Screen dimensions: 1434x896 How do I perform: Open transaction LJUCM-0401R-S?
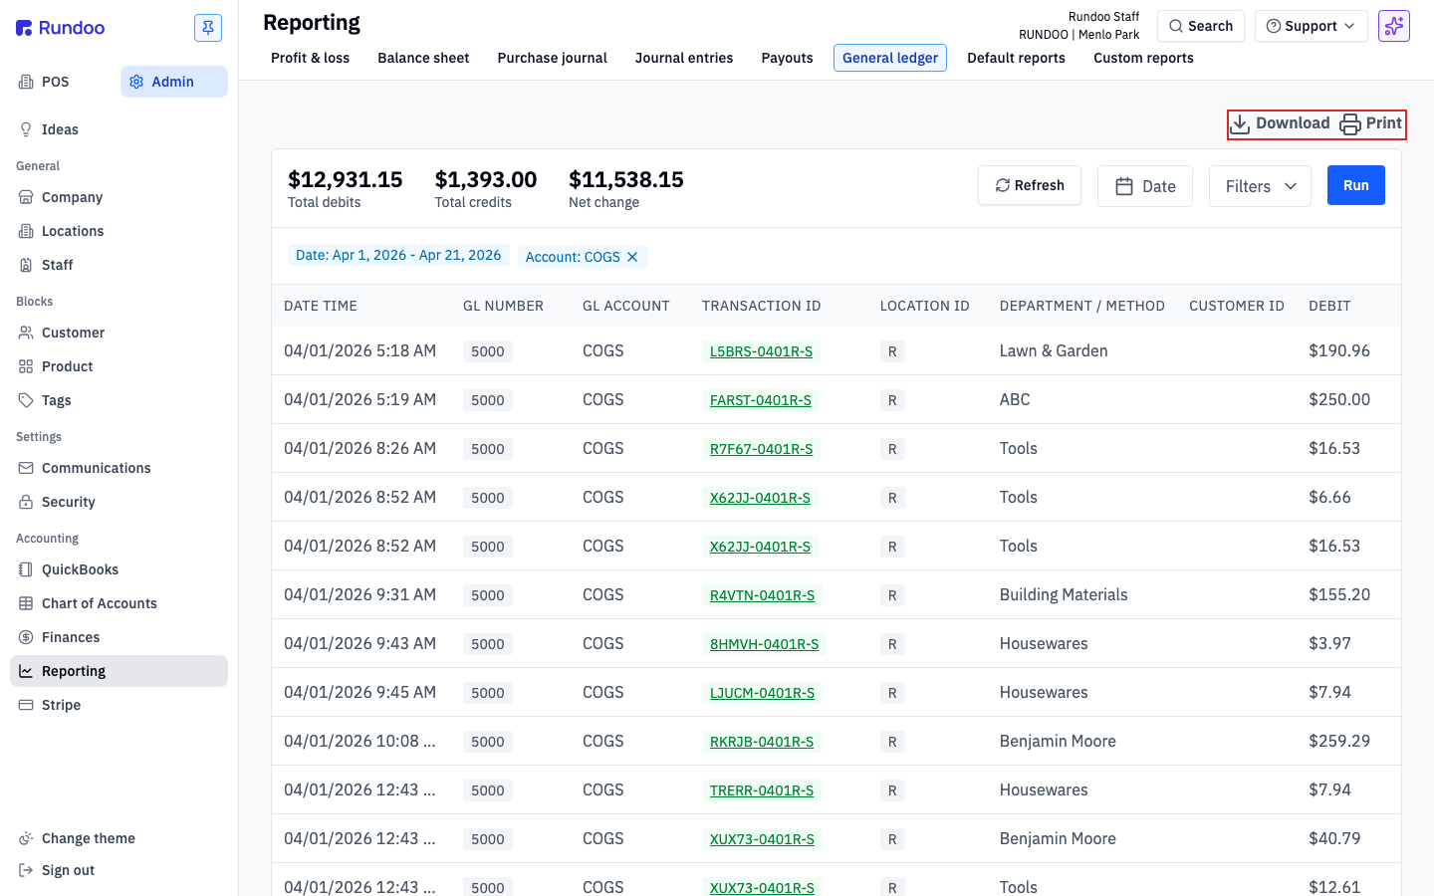(x=762, y=693)
